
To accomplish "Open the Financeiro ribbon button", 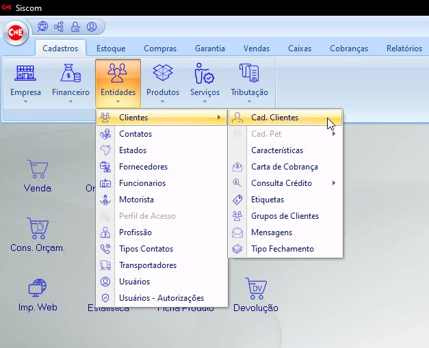I will (70, 81).
